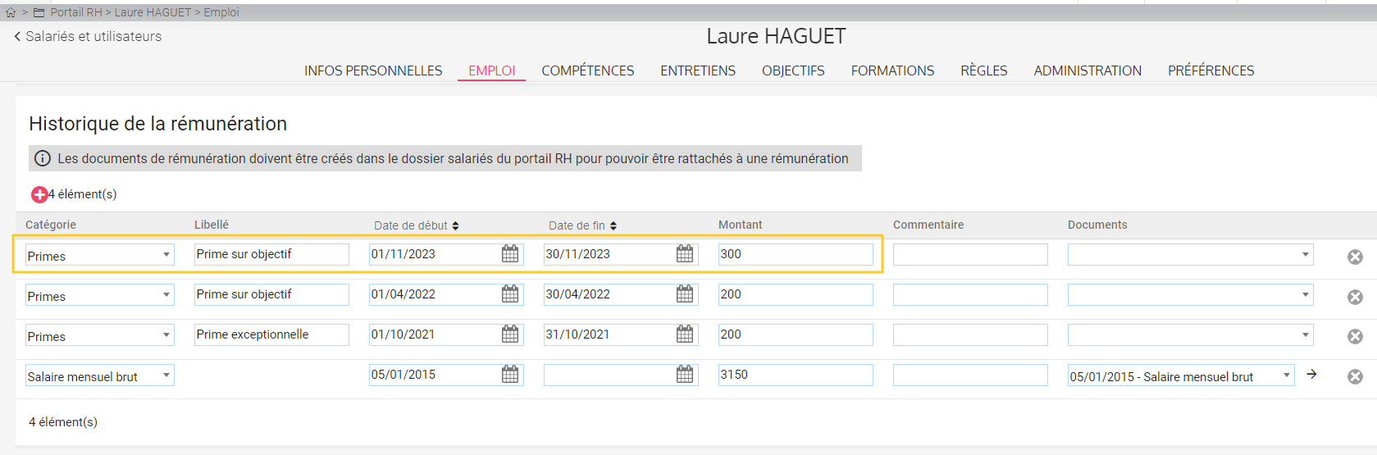The image size is (1377, 455).
Task: Click the Montant field containing 3150
Action: pos(795,375)
